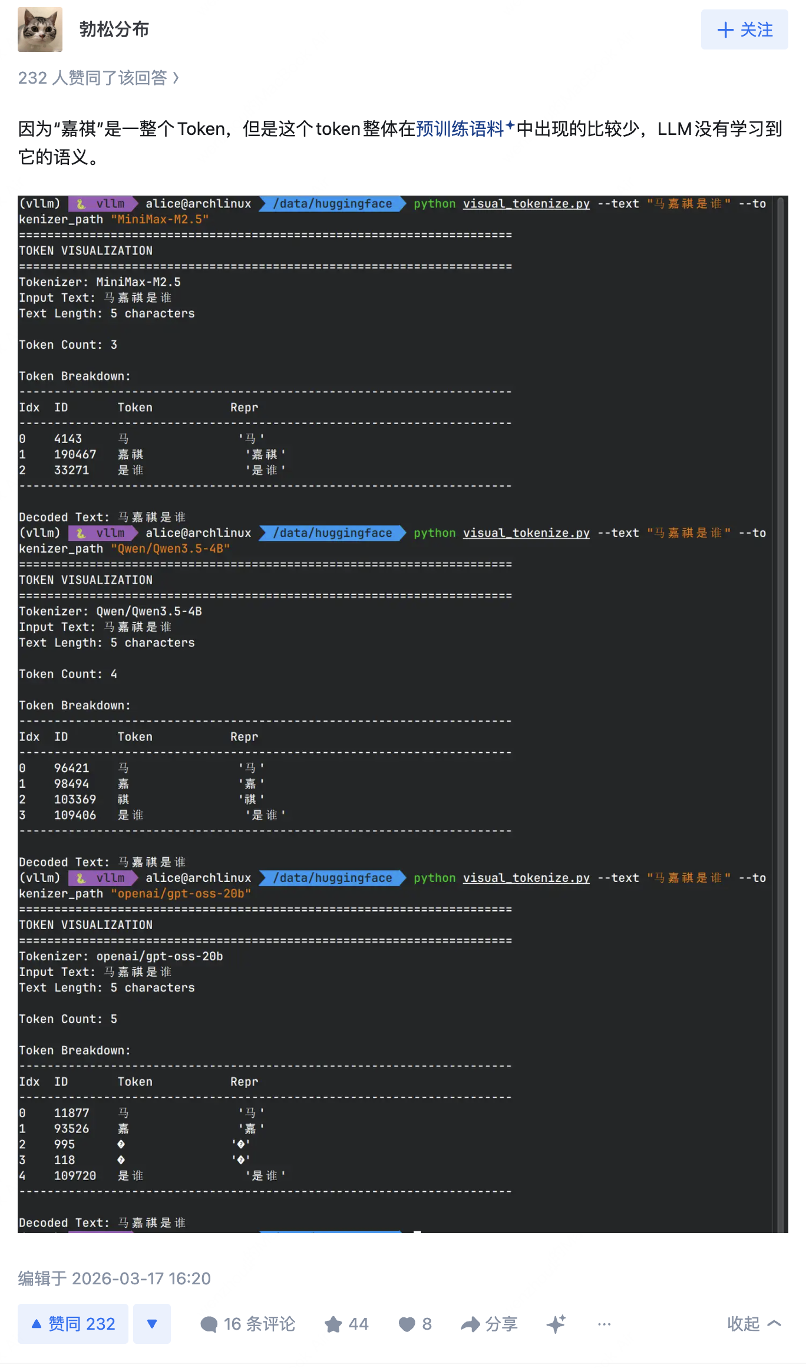Image resolution: width=806 pixels, height=1368 pixels.
Task: Open the 232 人赞同了该回答 list
Action: [98, 78]
